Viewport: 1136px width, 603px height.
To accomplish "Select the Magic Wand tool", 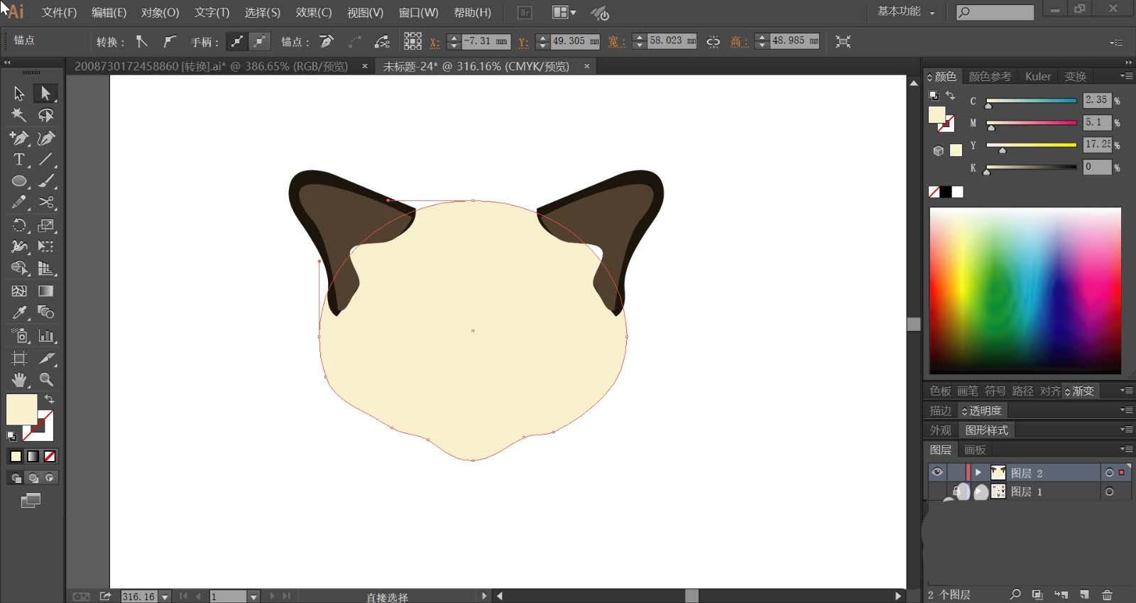I will [19, 115].
